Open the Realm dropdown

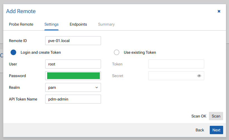click(x=73, y=87)
